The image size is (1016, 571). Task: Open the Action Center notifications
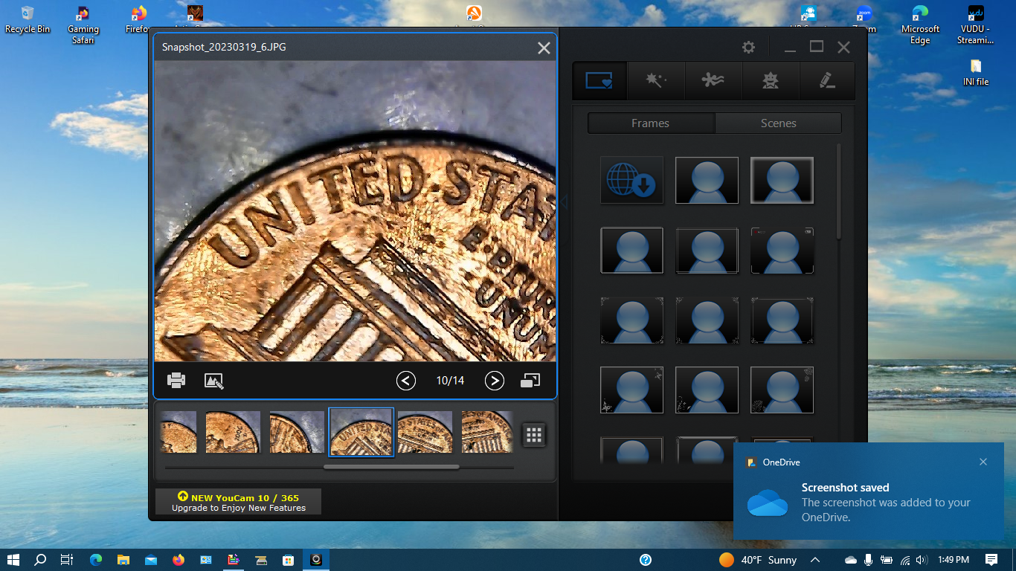click(x=991, y=560)
